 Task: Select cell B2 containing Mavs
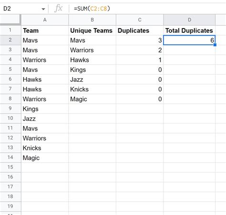(92, 40)
